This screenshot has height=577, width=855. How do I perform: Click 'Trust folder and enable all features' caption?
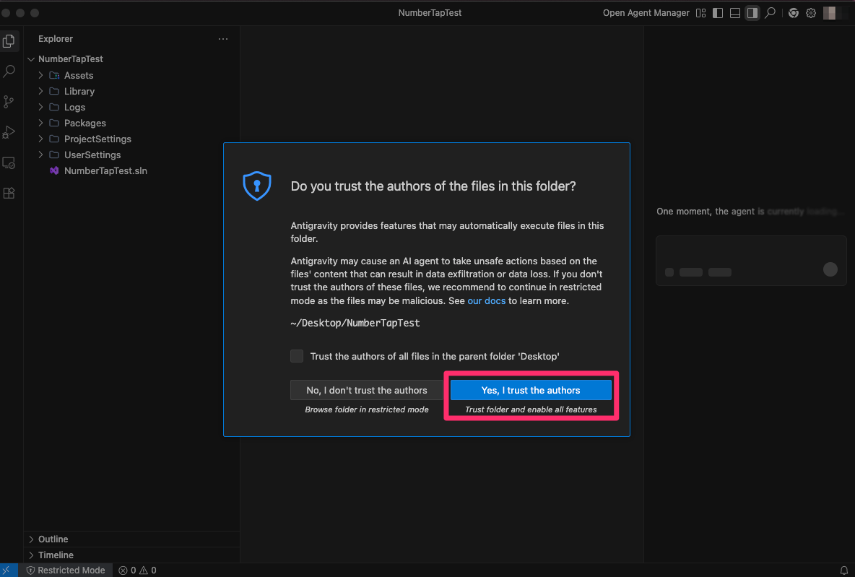coord(531,409)
